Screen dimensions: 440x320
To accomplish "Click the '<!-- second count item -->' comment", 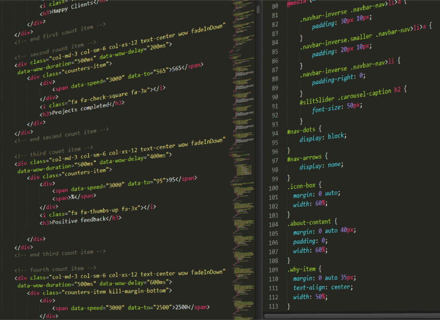I will pyautogui.click(x=55, y=50).
